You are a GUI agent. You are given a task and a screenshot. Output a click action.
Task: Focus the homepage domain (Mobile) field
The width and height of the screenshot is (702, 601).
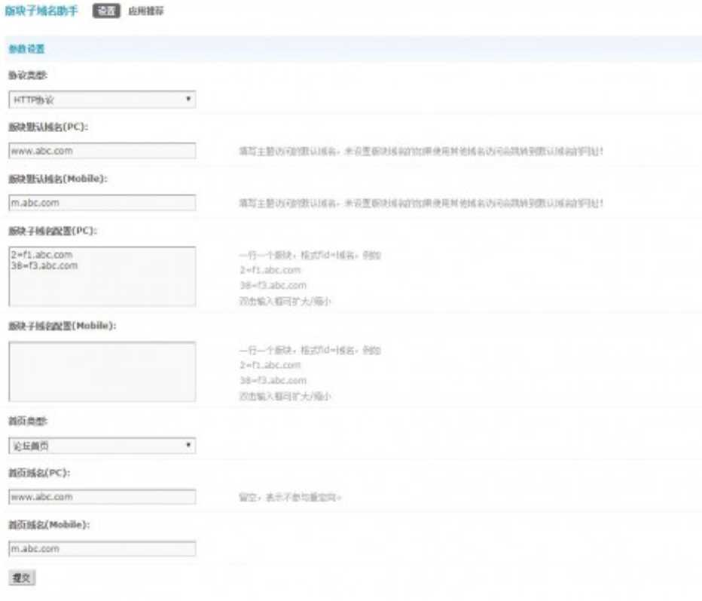coord(102,548)
